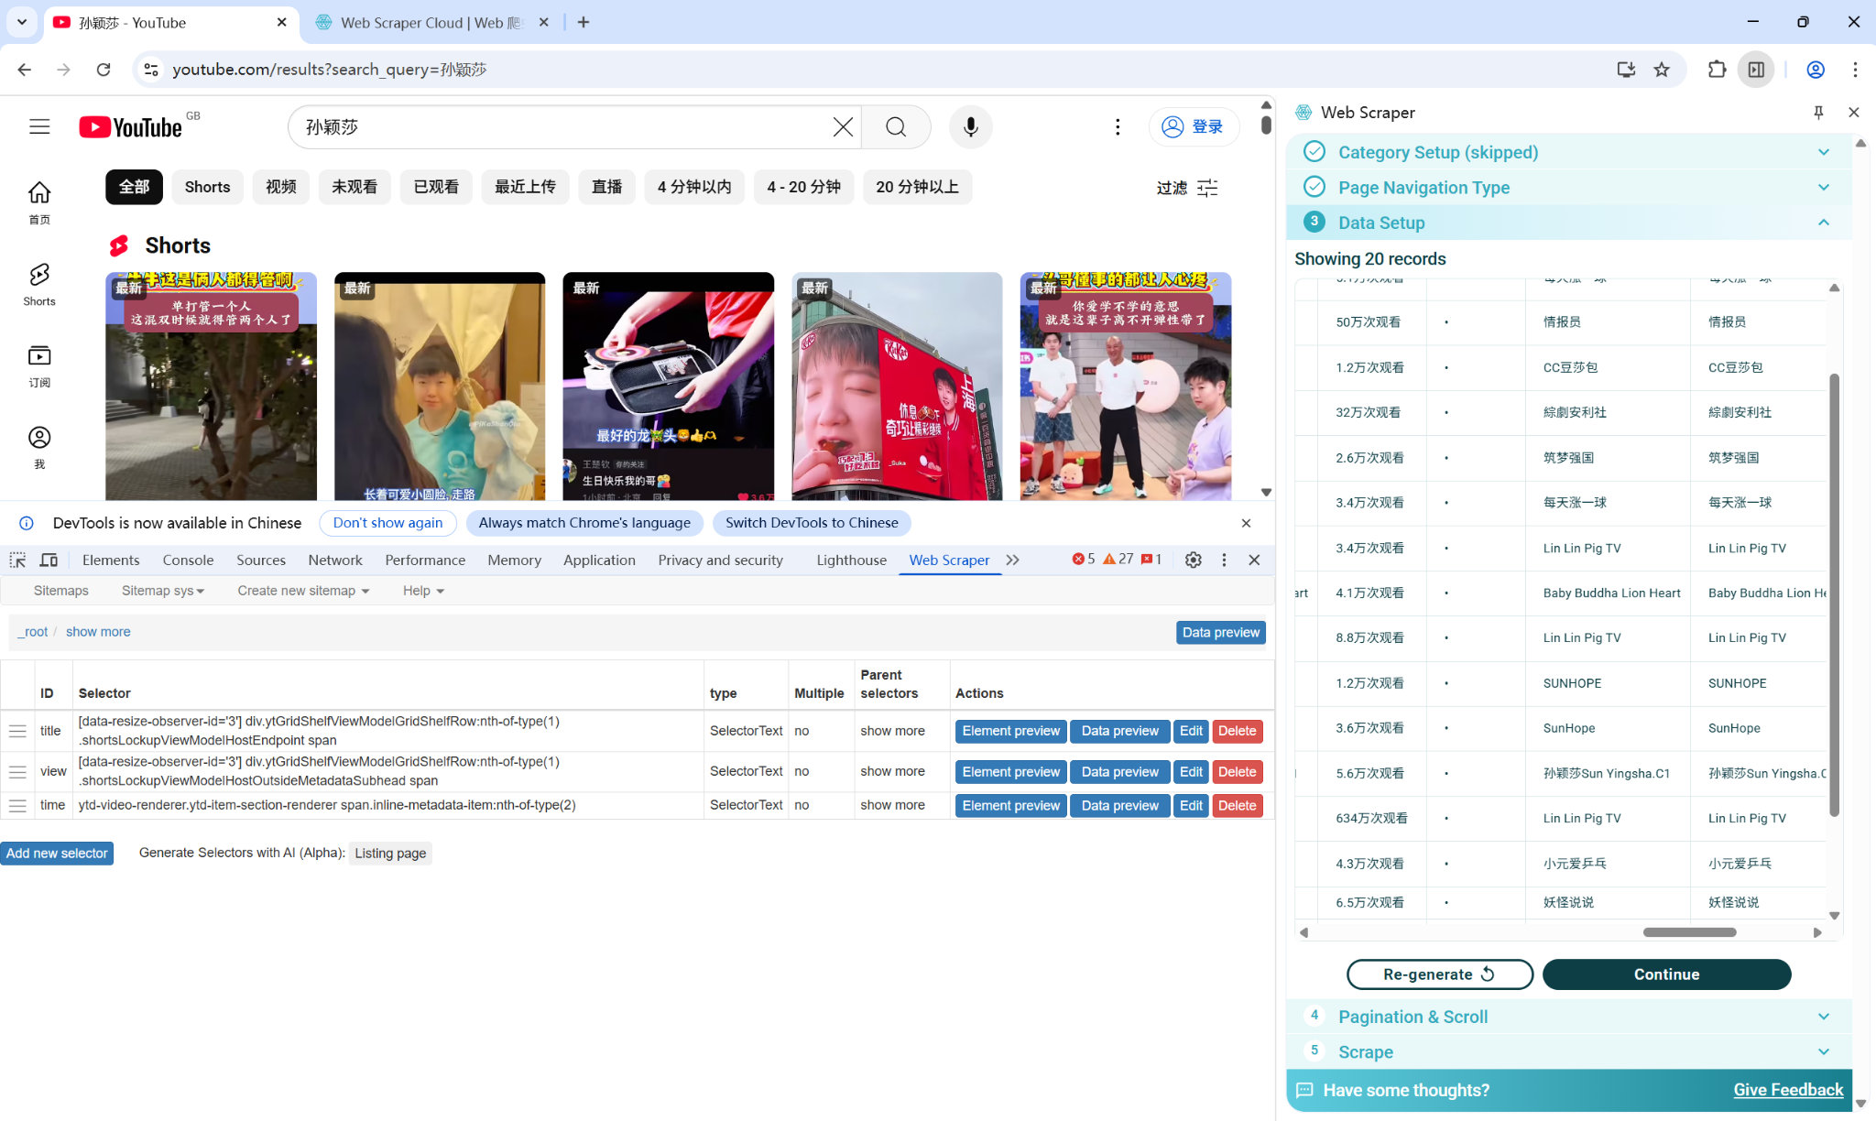1876x1121 pixels.
Task: Open DevTools settings gear
Action: (1193, 560)
